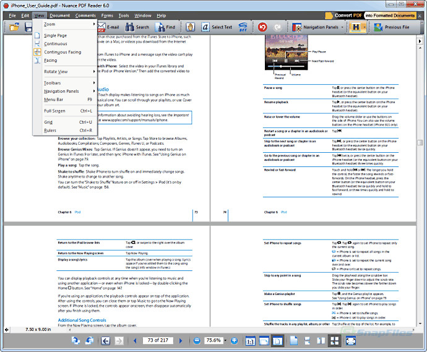Click the Continuous Facing layout icon in bottom bar
Viewport: 427px width, 352px height.
pyautogui.click(x=335, y=341)
